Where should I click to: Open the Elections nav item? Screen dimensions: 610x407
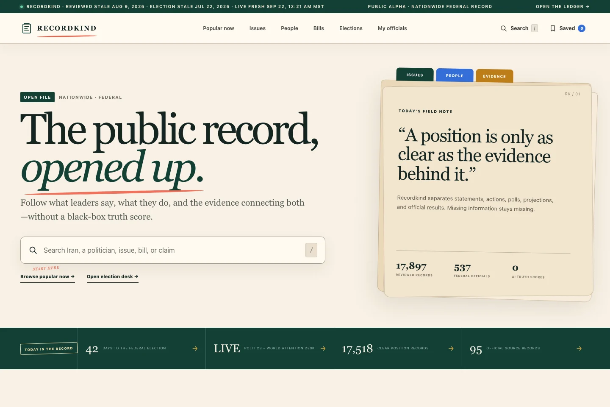coord(351,28)
